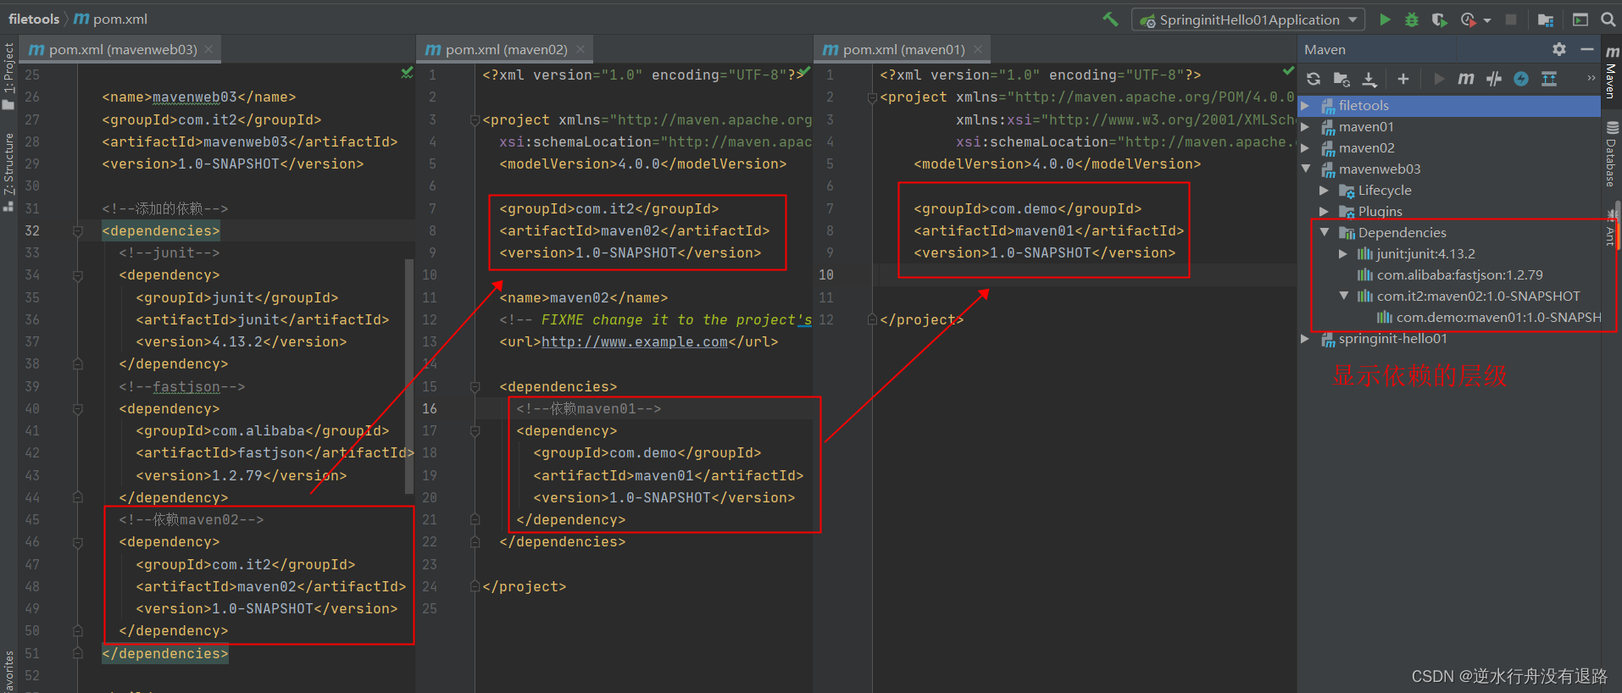
Task: Select com.alibaba:fastjson:1.2.79 dependency
Action: tap(1450, 275)
